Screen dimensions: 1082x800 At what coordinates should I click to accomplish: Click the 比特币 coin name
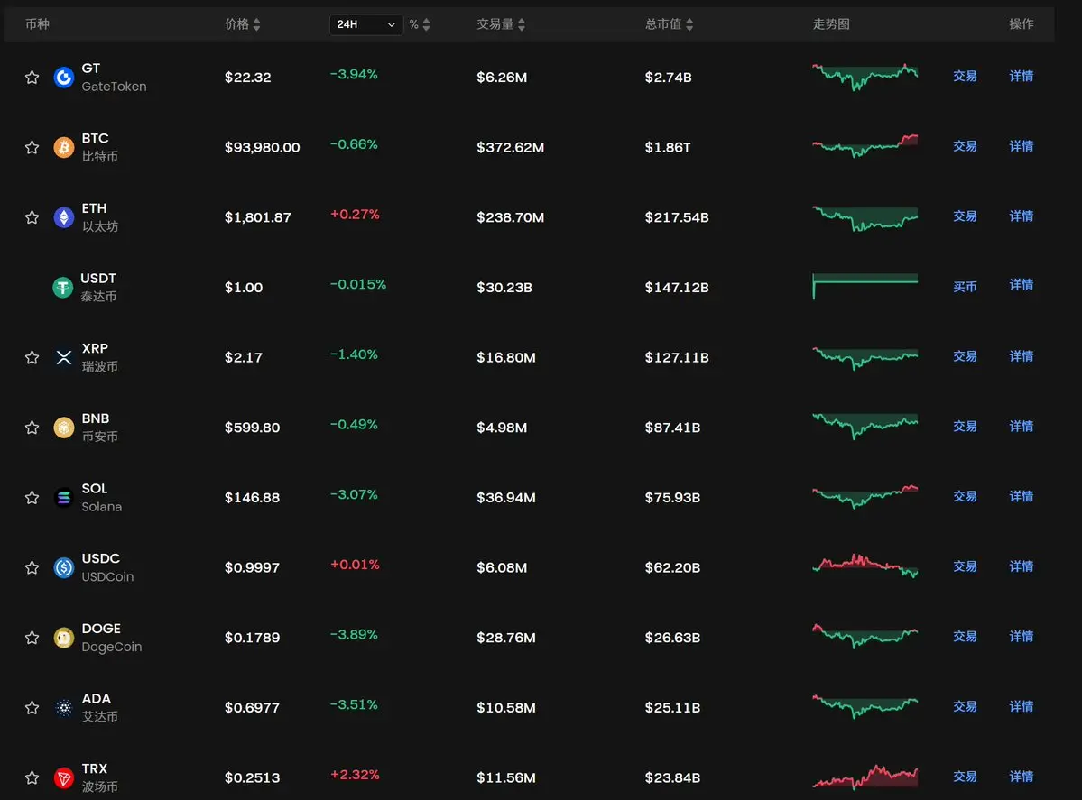[x=100, y=157]
